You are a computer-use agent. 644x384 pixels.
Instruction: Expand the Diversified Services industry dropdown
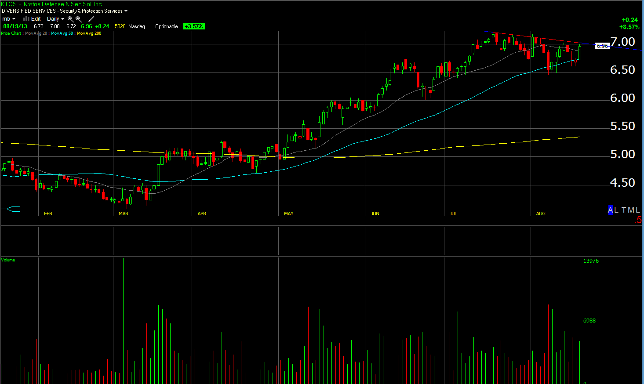[x=126, y=11]
